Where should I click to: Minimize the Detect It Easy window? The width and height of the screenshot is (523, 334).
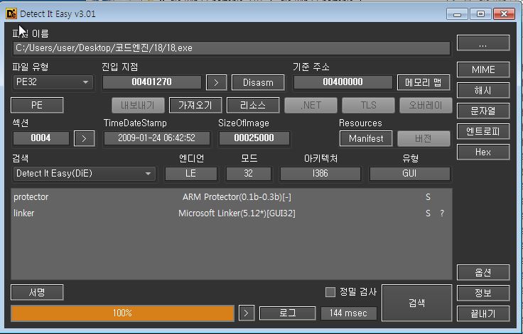point(458,14)
